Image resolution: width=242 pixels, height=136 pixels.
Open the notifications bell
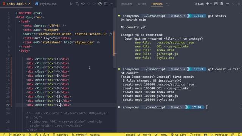[x=239, y=134]
